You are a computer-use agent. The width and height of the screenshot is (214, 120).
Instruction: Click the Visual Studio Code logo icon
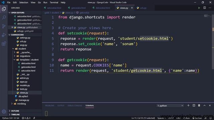coord(3,2)
